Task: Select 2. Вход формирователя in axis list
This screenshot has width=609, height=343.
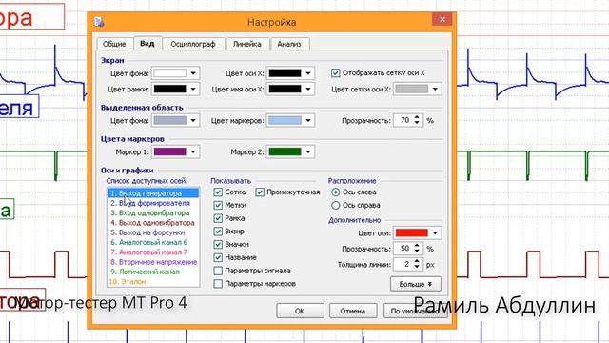Action: [153, 203]
